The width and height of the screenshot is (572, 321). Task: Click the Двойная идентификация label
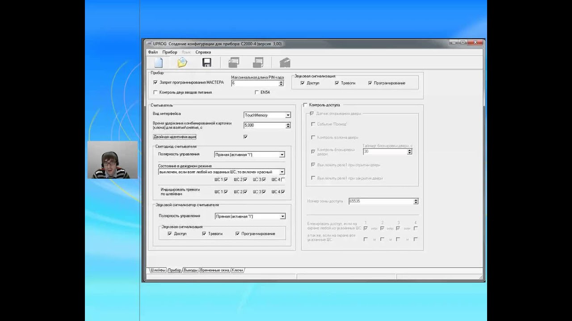pyautogui.click(x=175, y=137)
